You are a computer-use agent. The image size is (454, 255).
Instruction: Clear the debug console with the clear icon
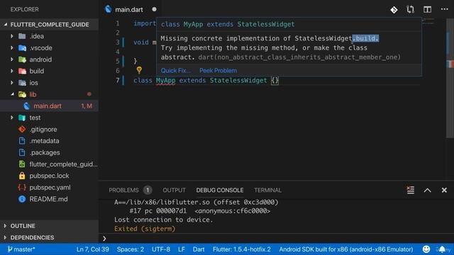pyautogui.click(x=410, y=190)
